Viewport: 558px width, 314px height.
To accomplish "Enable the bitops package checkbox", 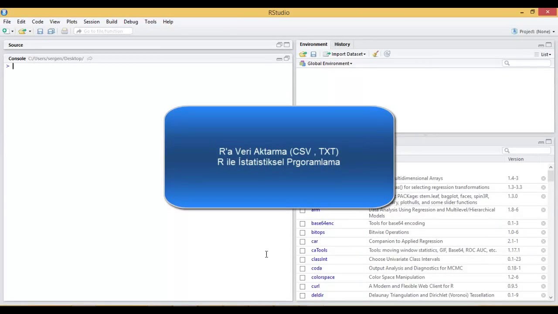I will pyautogui.click(x=303, y=232).
